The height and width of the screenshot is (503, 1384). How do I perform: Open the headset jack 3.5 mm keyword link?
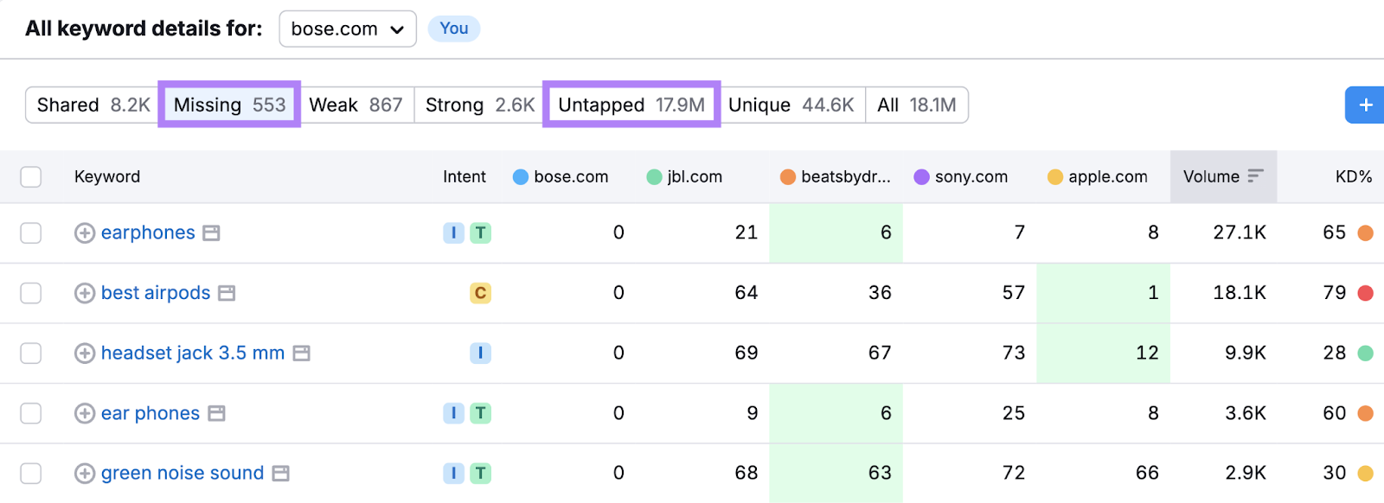192,353
